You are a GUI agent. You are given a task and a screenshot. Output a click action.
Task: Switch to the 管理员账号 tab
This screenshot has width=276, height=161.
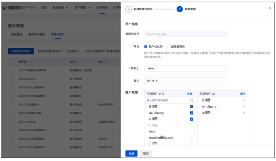coord(58,34)
